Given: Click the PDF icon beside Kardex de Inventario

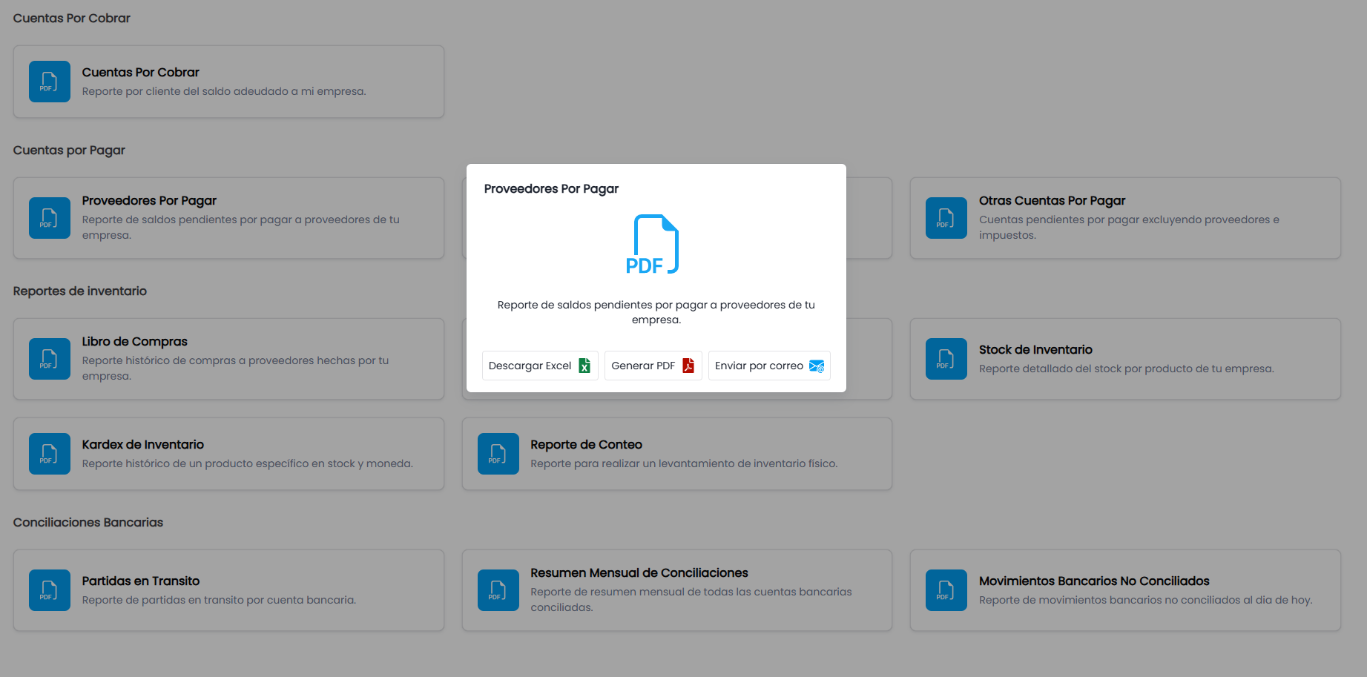Looking at the screenshot, I should point(50,454).
